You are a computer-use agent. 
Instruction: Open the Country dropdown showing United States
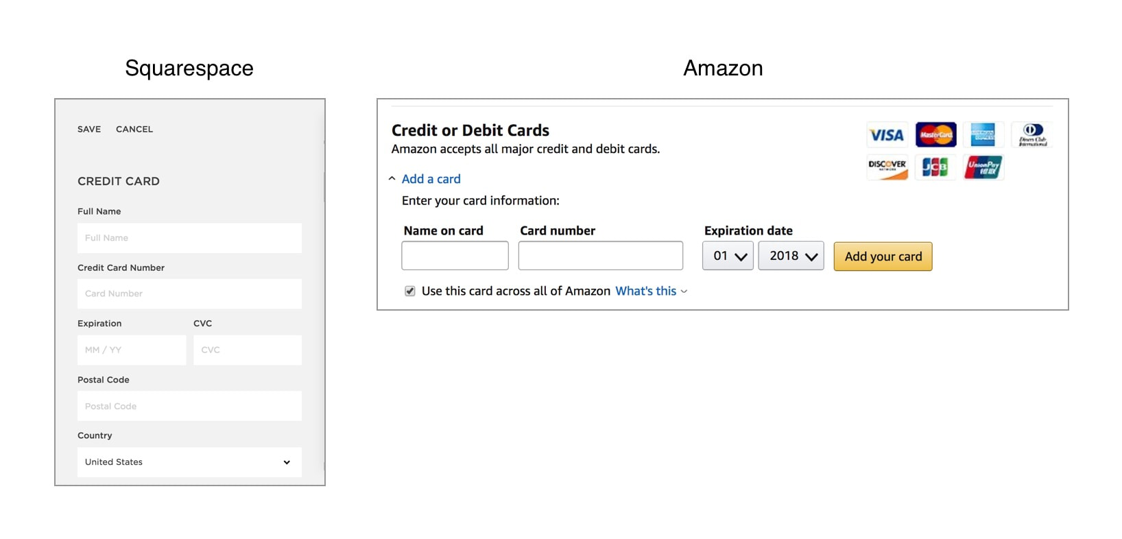point(189,462)
